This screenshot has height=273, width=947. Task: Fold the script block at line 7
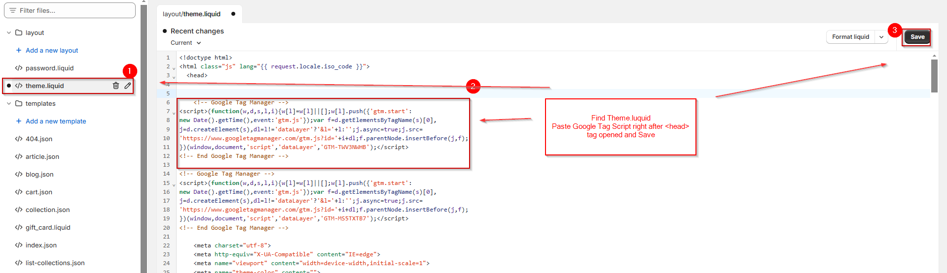tap(174, 113)
